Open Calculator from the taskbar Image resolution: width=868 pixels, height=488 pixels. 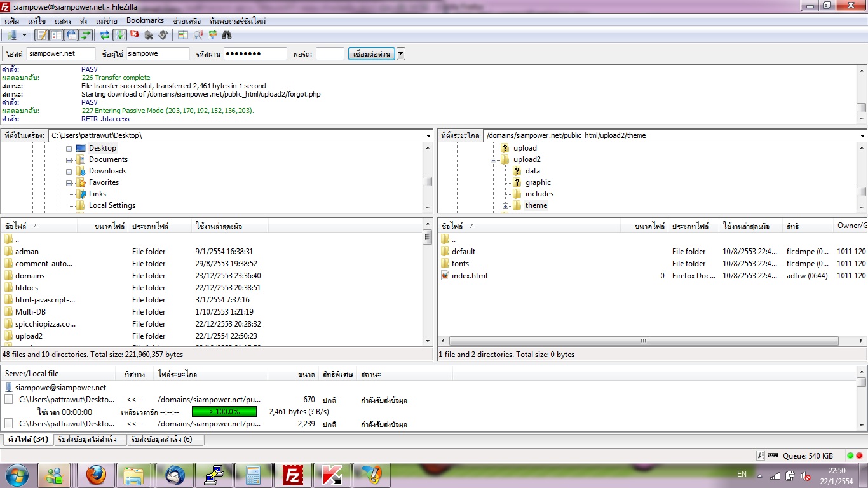click(x=253, y=475)
